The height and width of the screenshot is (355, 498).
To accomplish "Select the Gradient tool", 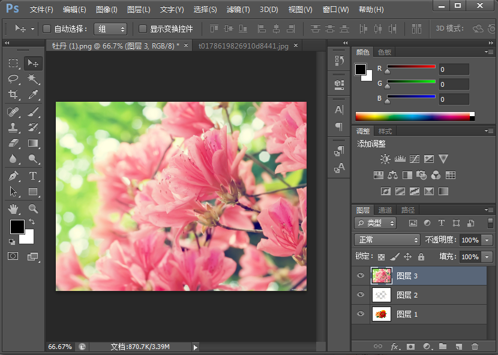I will 33,143.
